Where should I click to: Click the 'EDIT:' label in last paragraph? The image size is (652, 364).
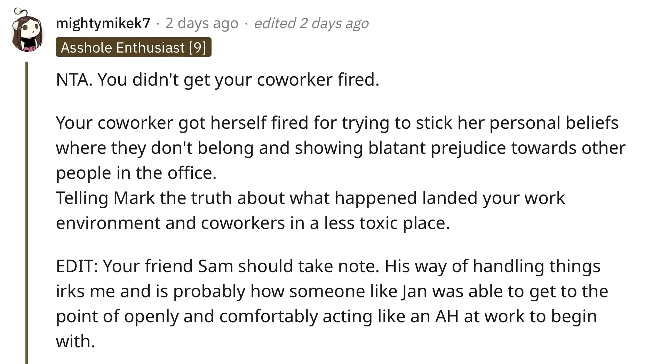pos(77,266)
